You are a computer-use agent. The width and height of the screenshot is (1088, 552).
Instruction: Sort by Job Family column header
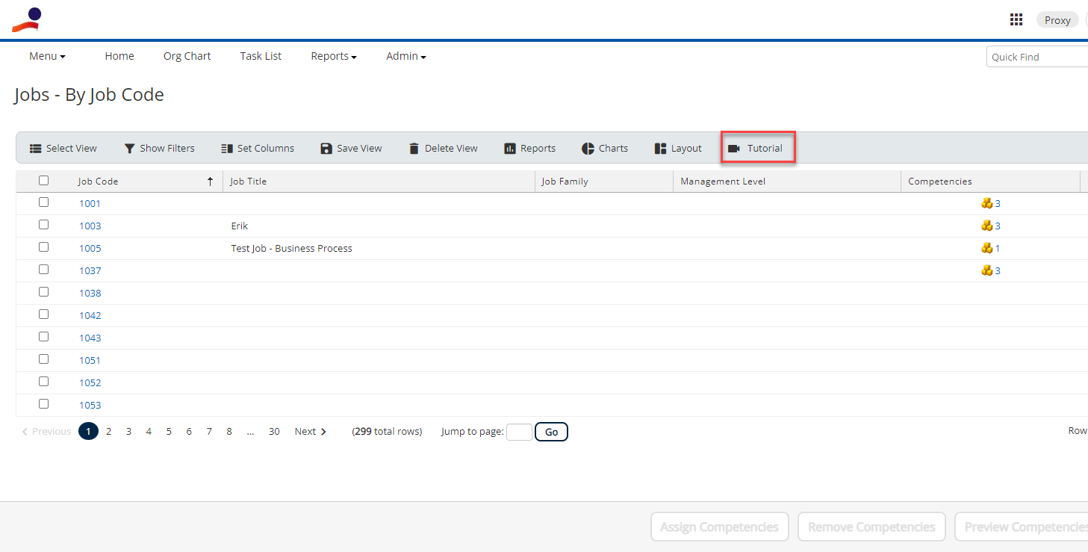(x=565, y=182)
